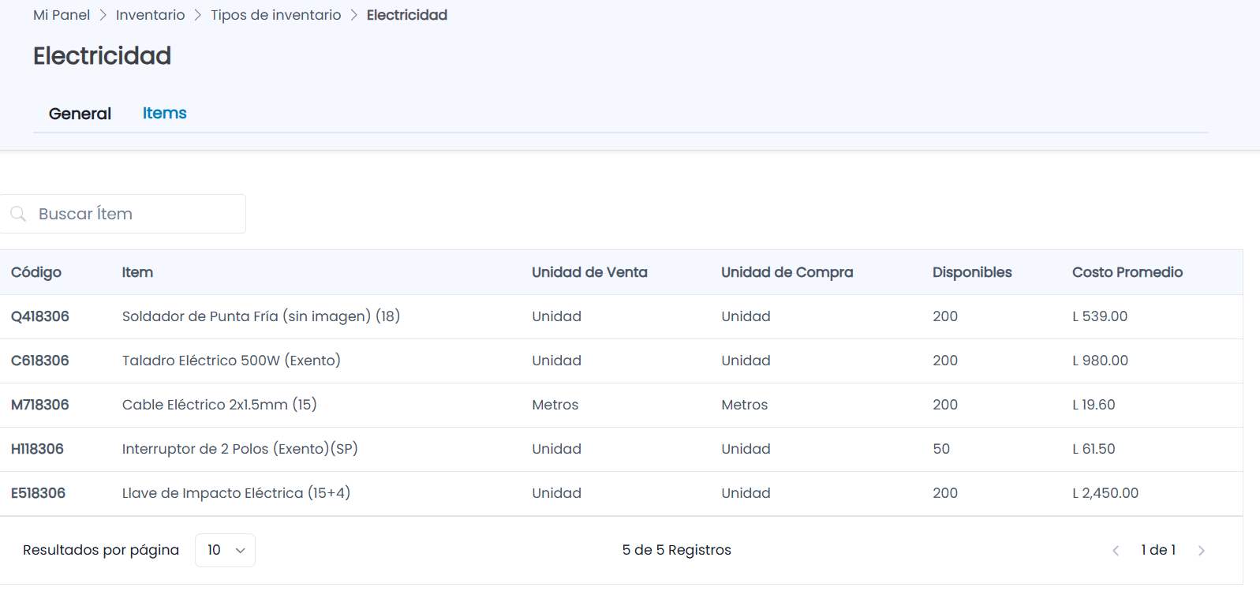
Task: Click the Costo Promedio column header
Action: pos(1127,272)
